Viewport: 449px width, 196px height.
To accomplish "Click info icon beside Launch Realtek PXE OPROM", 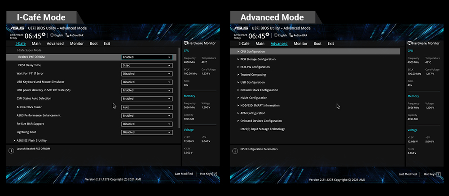I will pos(11,151).
